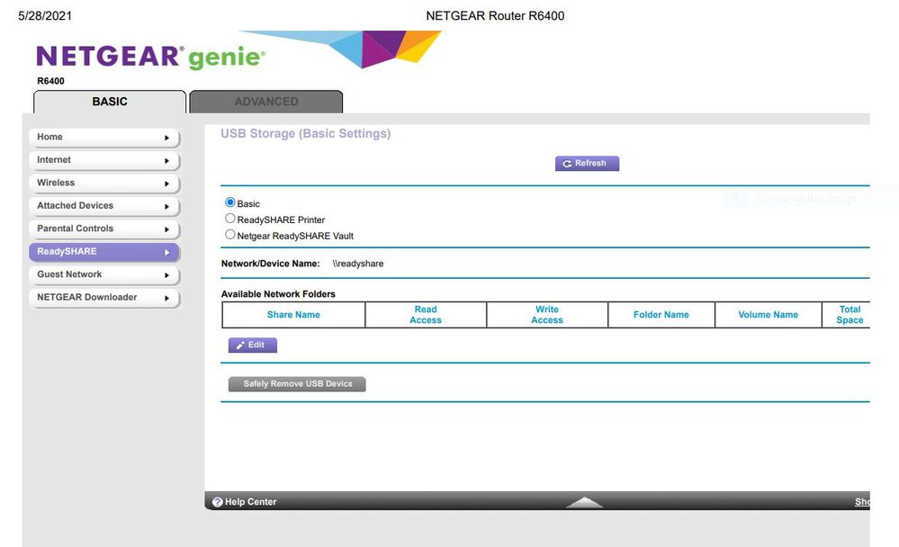Click the Share Name column header
The height and width of the screenshot is (547, 899).
pyautogui.click(x=293, y=315)
